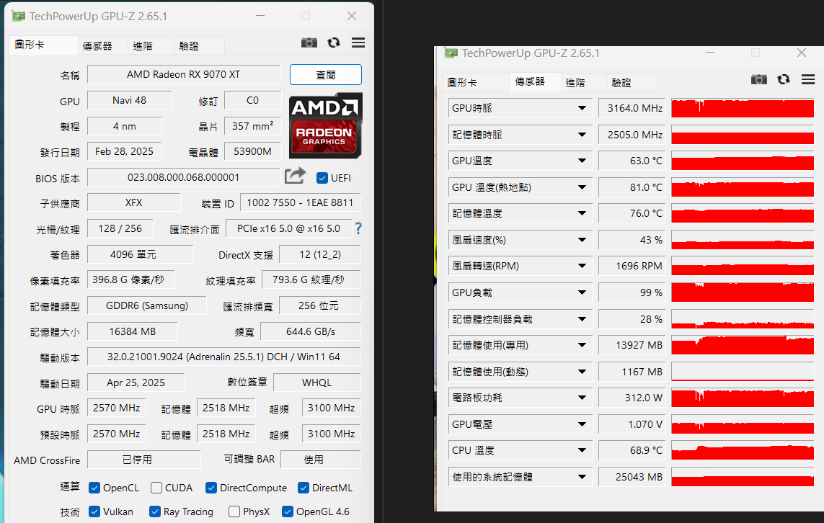The width and height of the screenshot is (824, 523).
Task: Click 3164.0 MHz GPU clock value
Action: tap(632, 108)
